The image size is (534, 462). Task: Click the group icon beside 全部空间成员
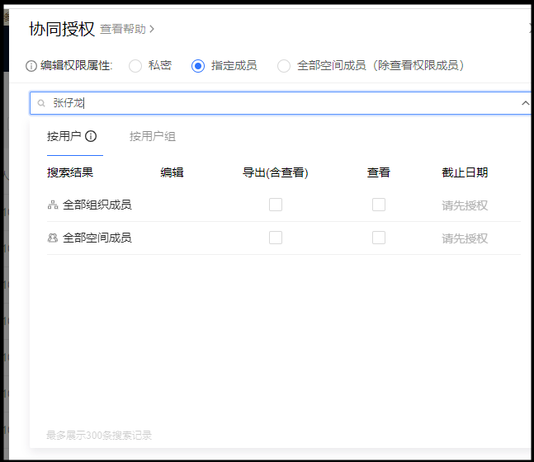[53, 238]
